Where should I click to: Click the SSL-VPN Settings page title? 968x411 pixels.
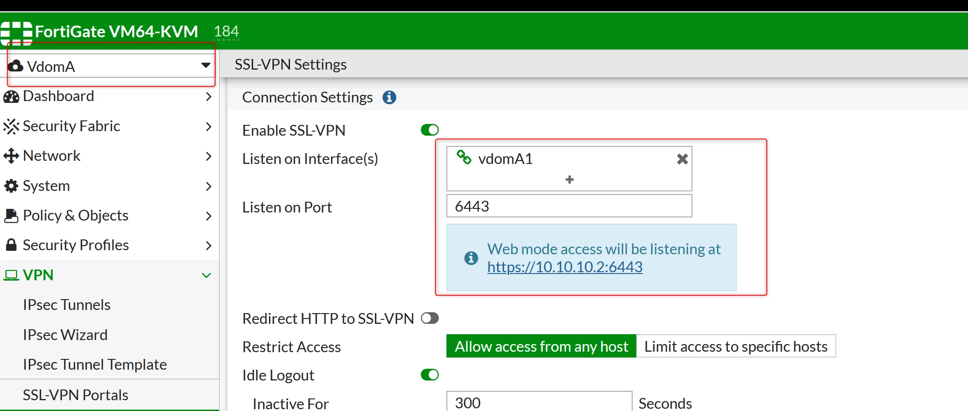click(x=290, y=65)
